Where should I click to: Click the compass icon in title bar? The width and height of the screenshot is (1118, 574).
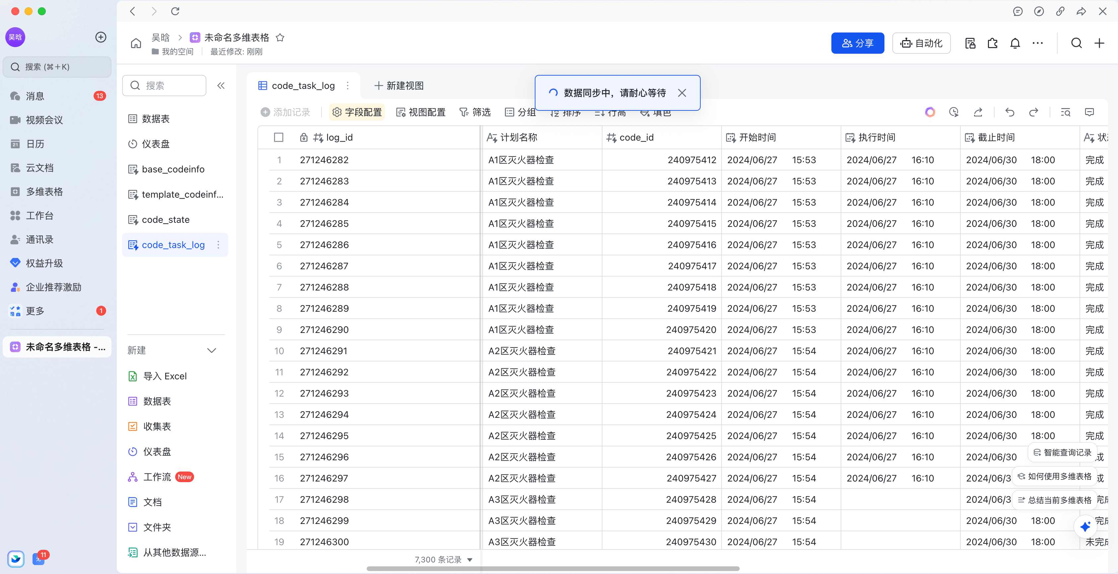pos(1039,11)
